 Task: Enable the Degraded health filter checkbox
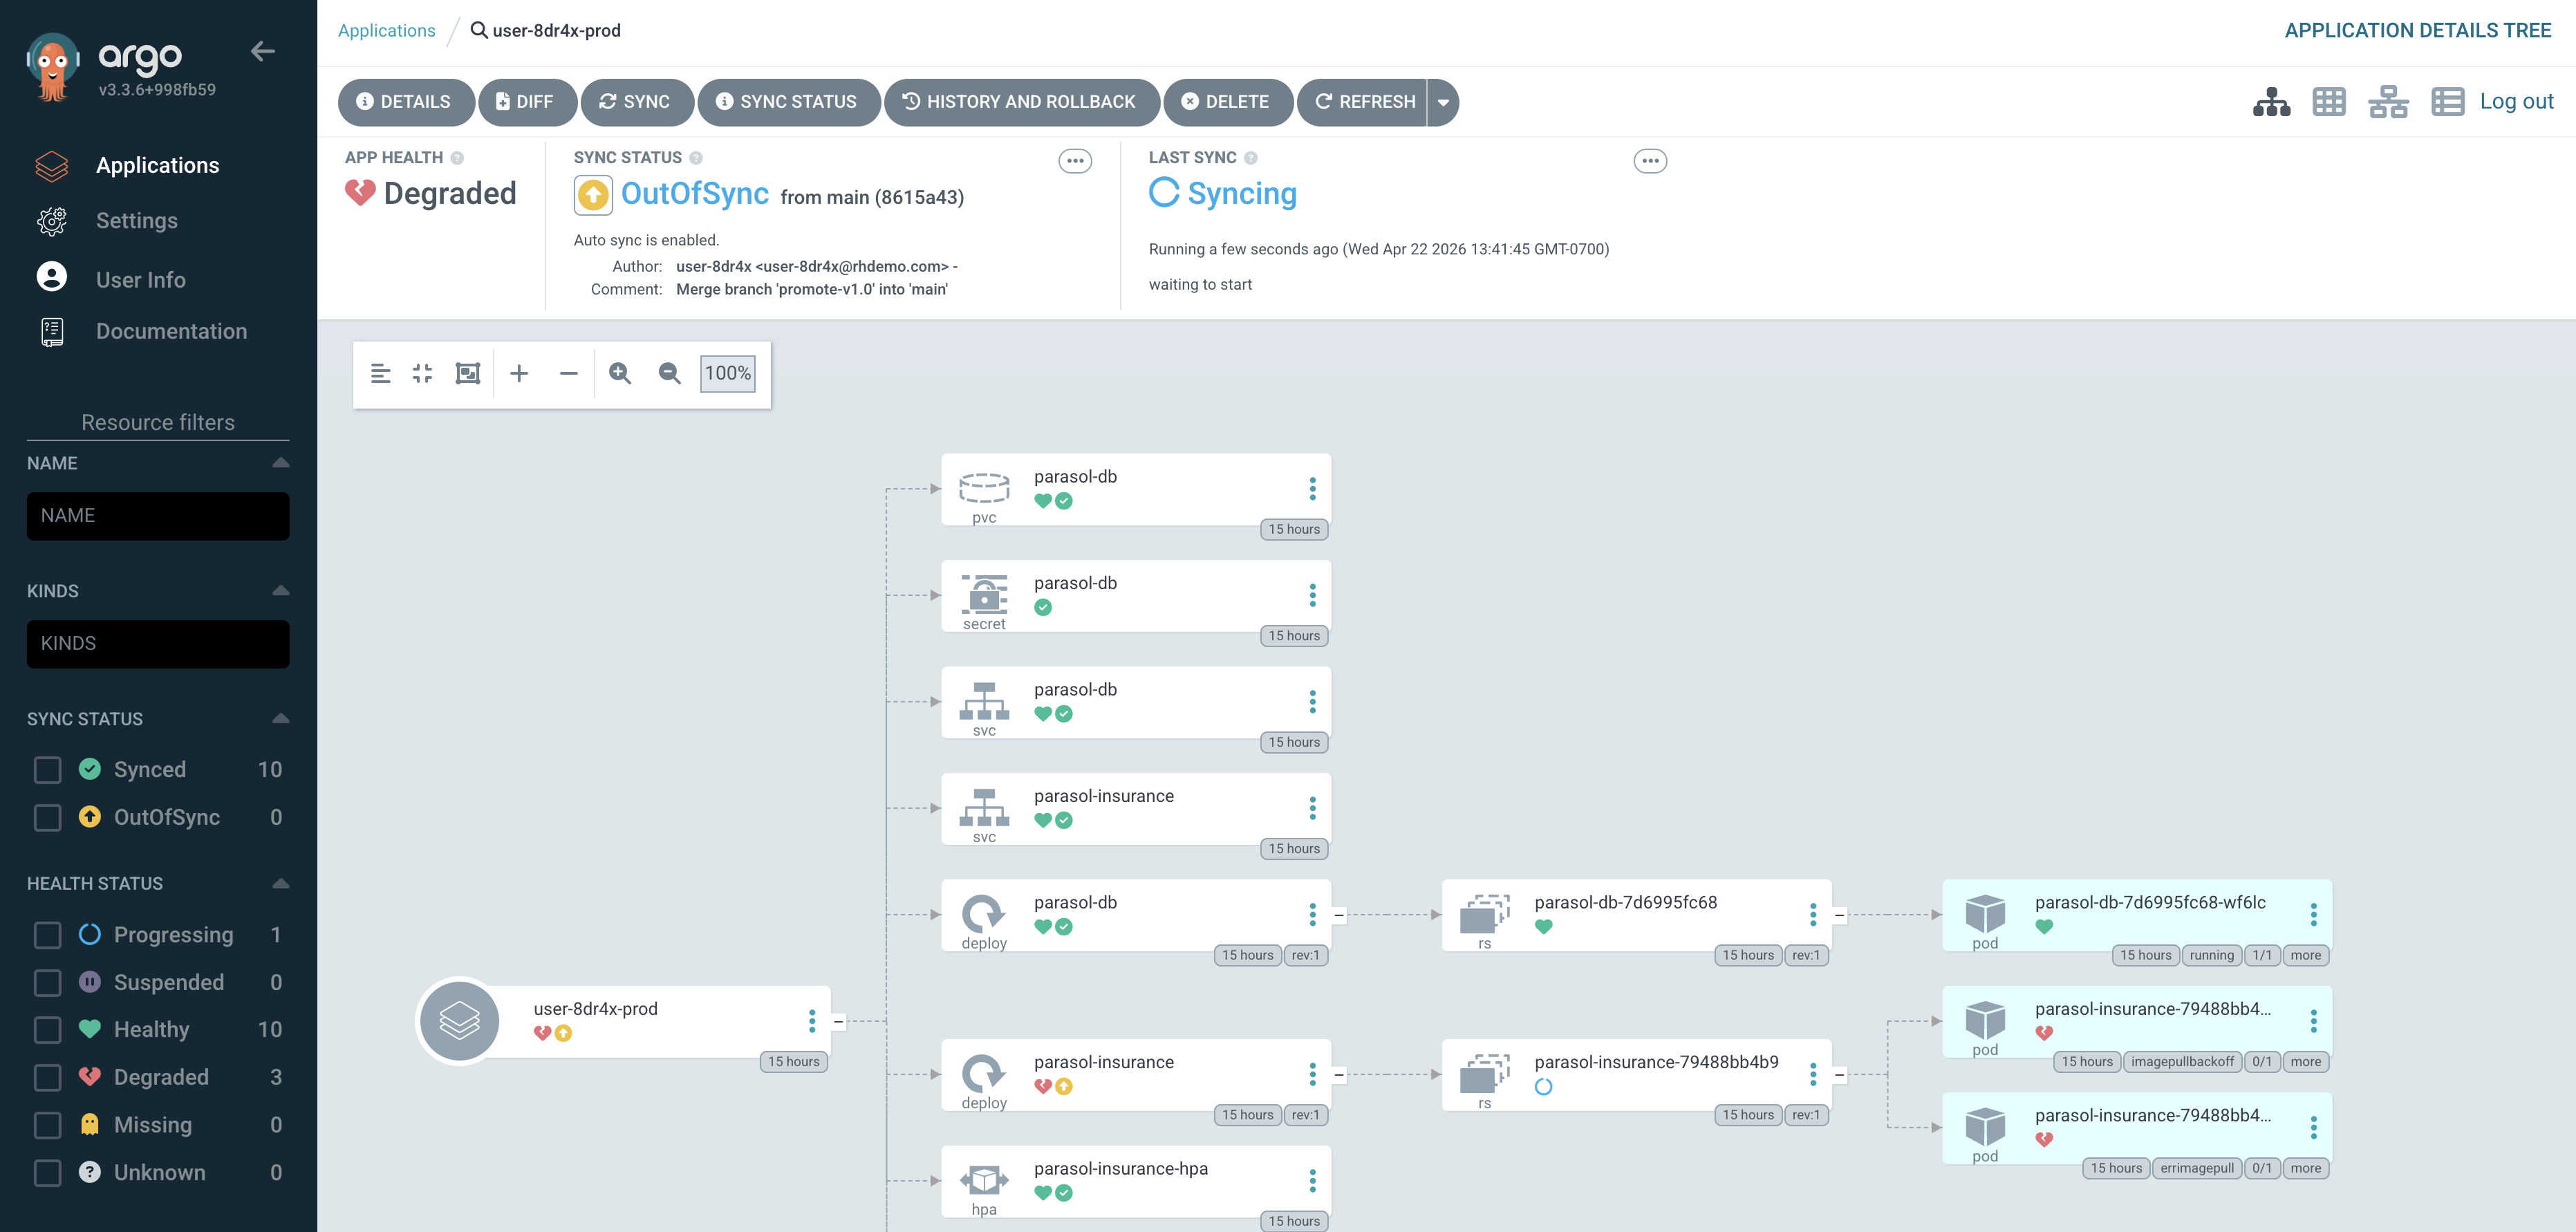(x=48, y=1077)
